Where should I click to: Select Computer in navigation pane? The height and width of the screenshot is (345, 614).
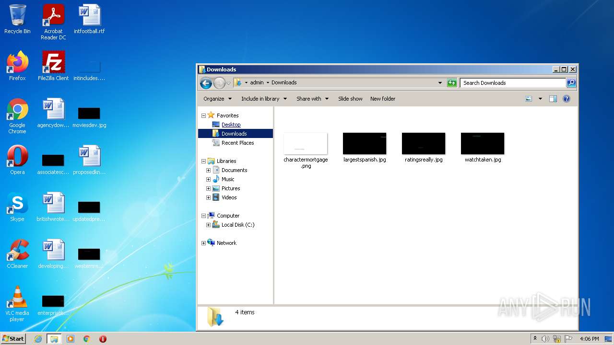pos(228,216)
